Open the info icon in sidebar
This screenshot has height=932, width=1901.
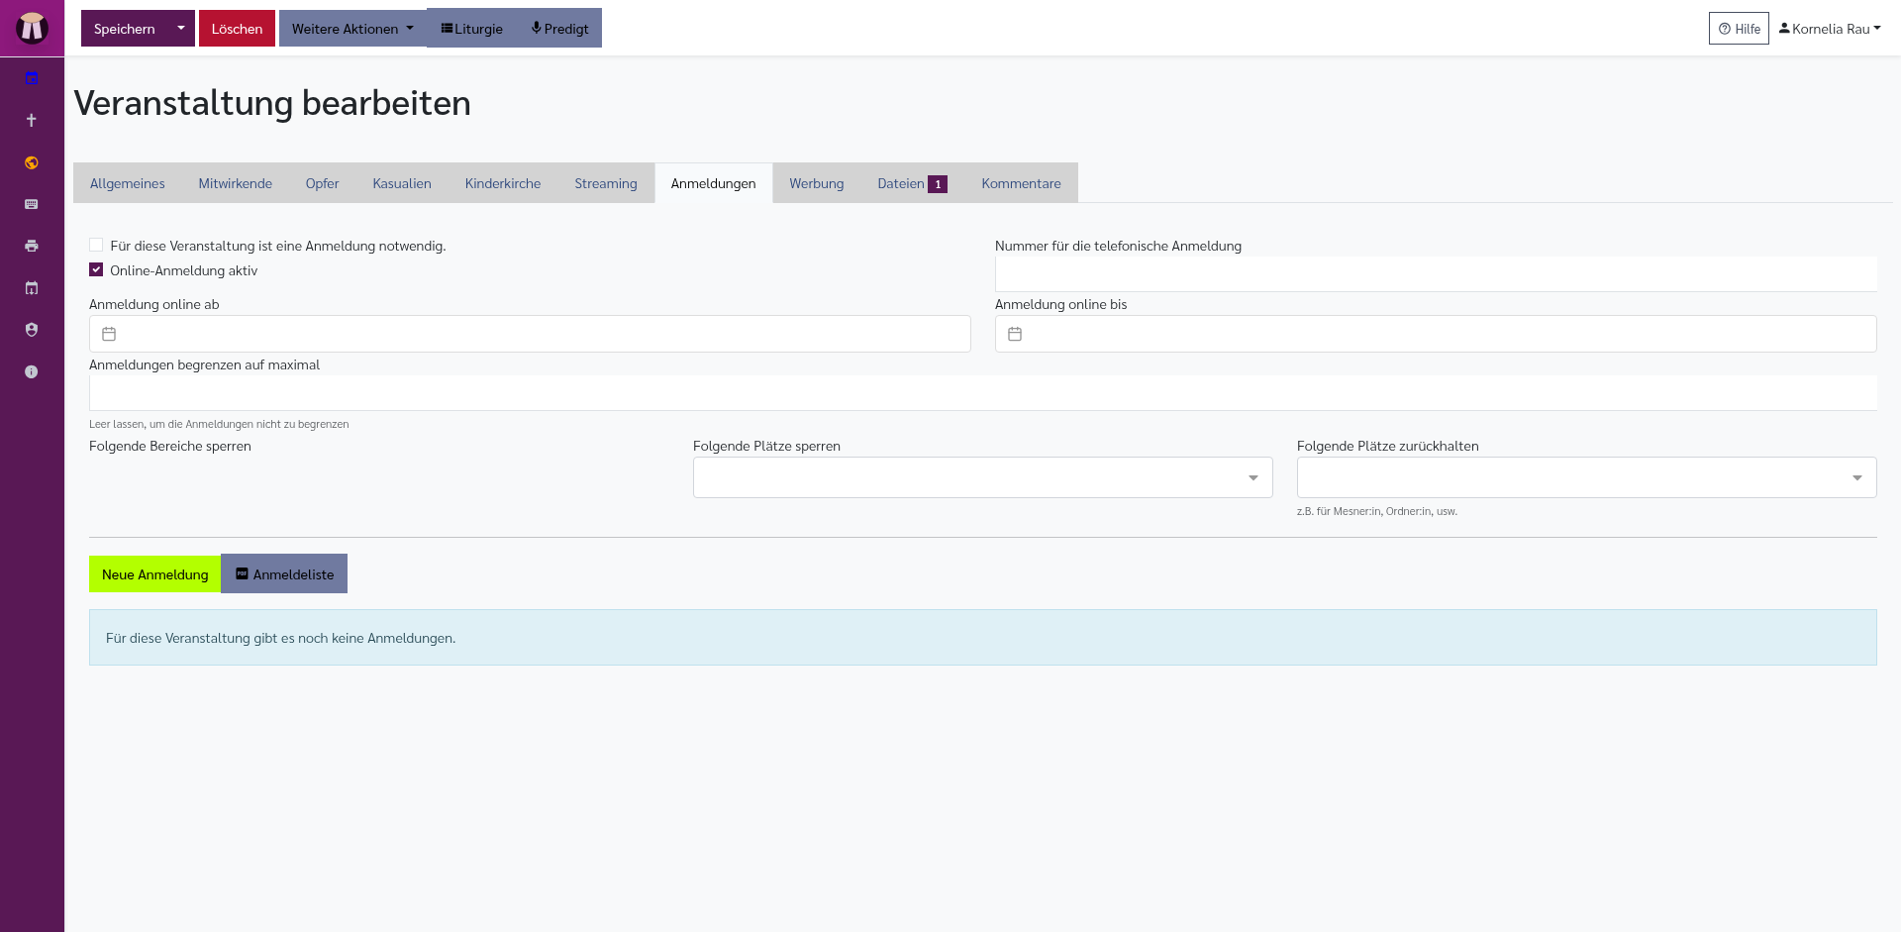point(32,371)
